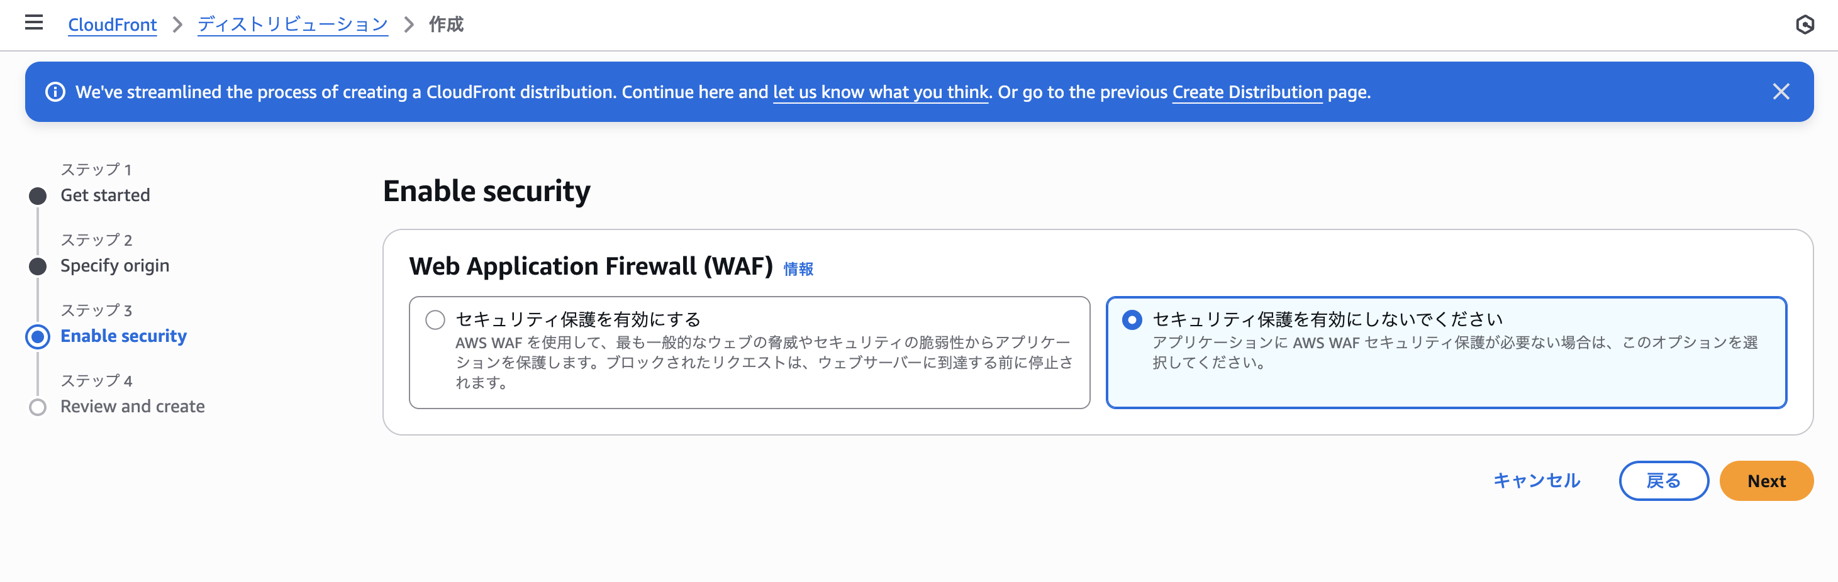This screenshot has height=582, width=1838.
Task: Click the hexagon settings icon top right
Action: click(x=1805, y=25)
